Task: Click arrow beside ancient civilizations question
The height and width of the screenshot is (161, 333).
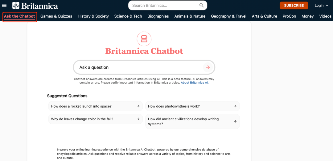Action: [235, 122]
